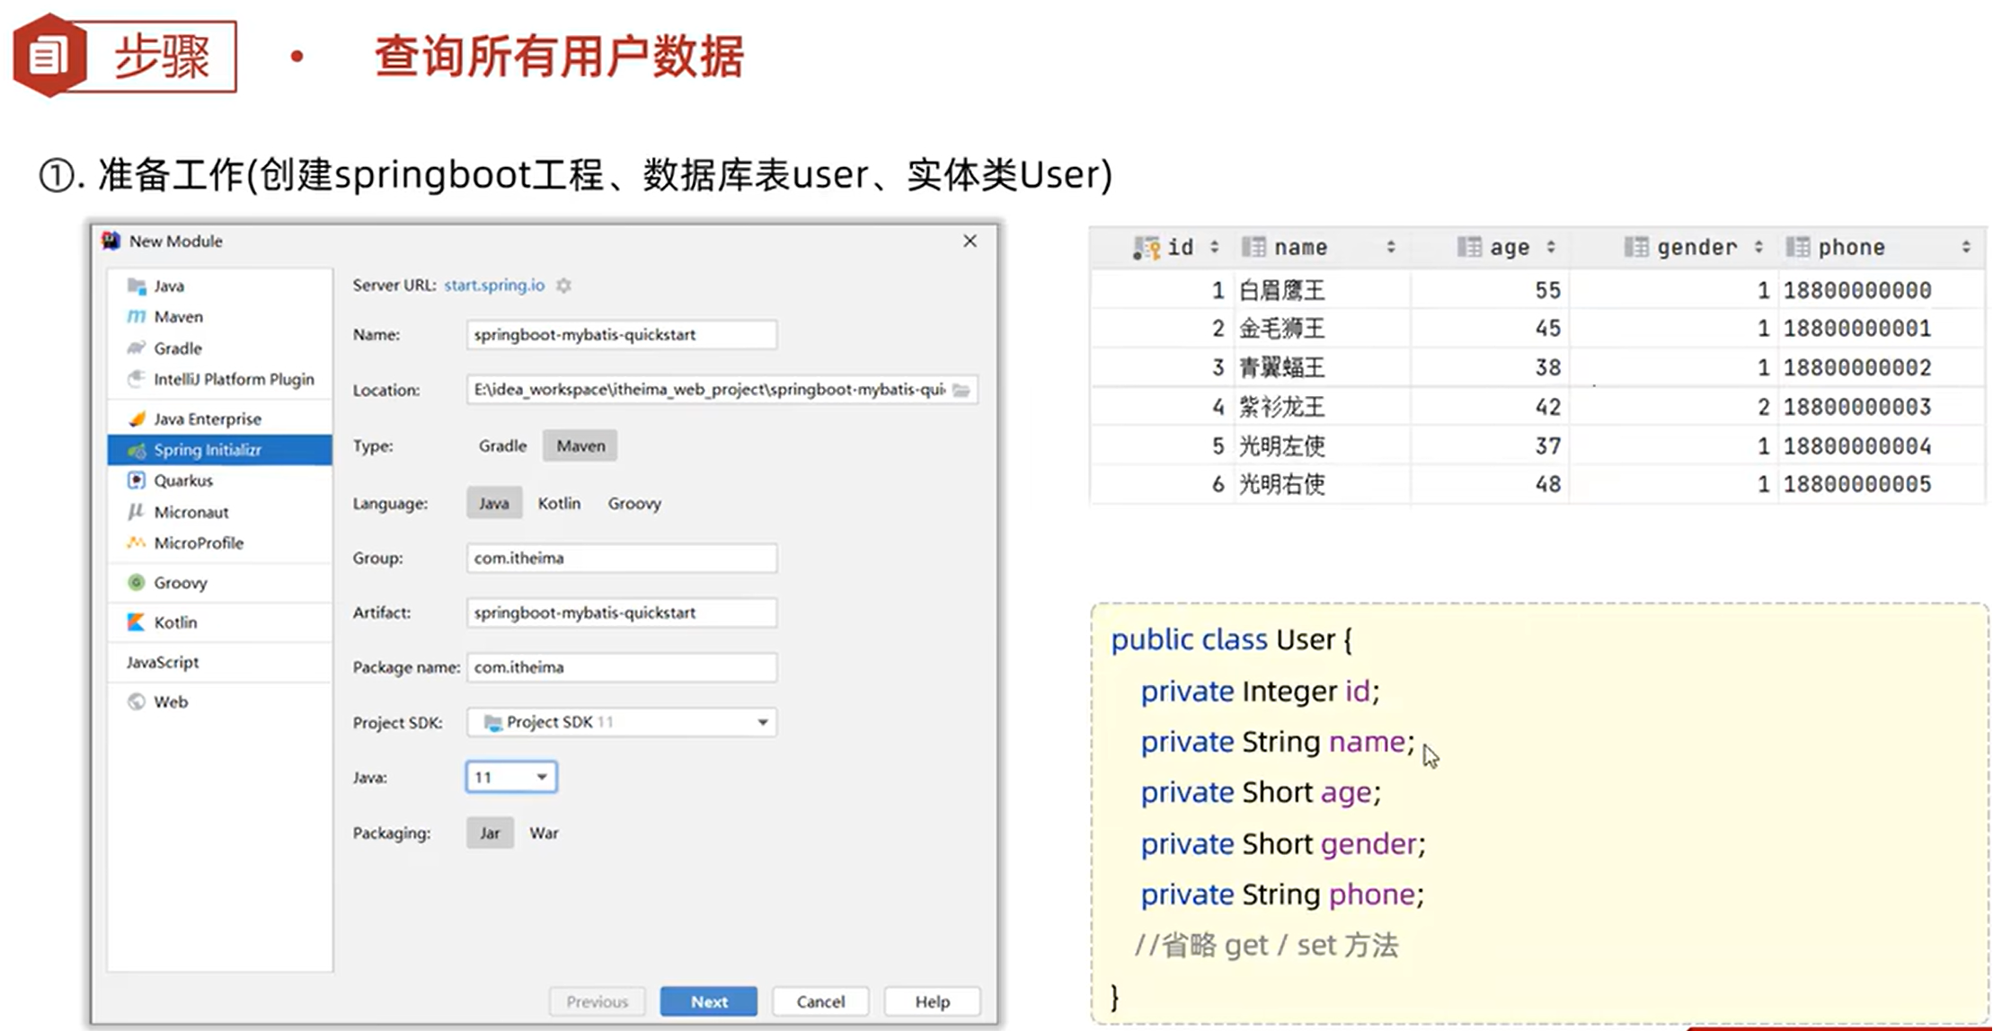This screenshot has height=1031, width=1993.
Task: Select JavaScript in the New Module sidebar
Action: click(163, 662)
